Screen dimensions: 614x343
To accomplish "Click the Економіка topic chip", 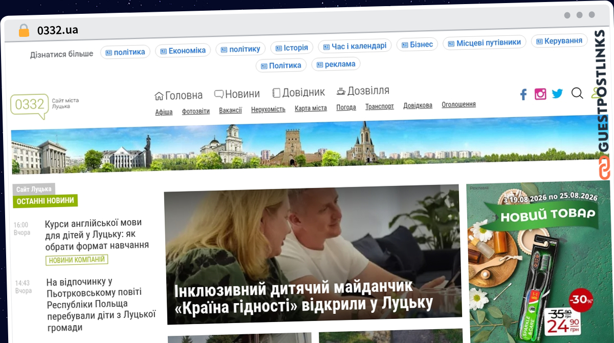I will (183, 50).
